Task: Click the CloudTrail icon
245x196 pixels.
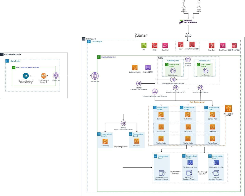Action: pyautogui.click(x=165, y=45)
